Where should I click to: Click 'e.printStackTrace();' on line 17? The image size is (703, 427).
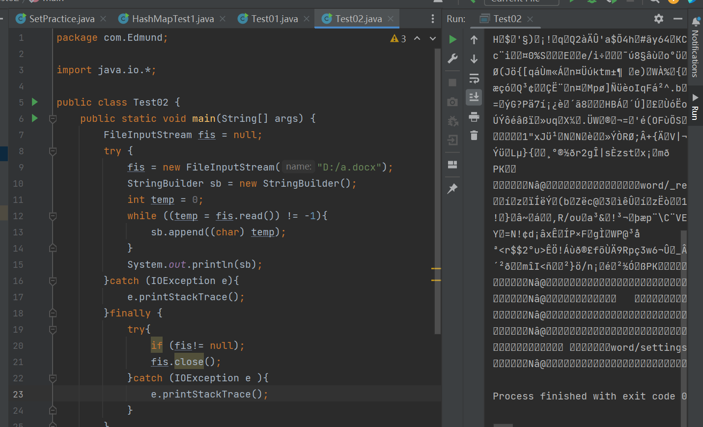(186, 297)
